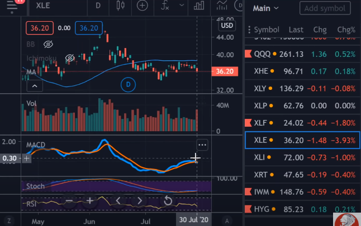Click the 30 Jul '20 date label
Screen dimensions: 361x226
(194, 219)
